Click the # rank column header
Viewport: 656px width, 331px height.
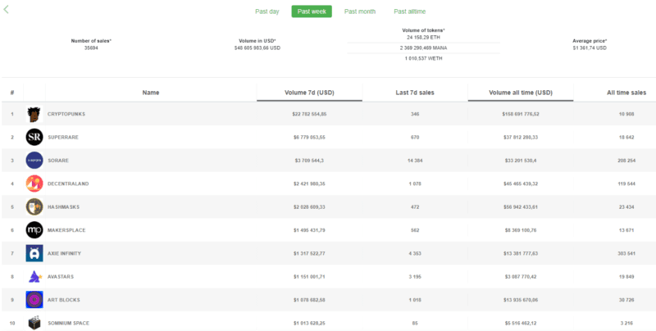tap(12, 93)
